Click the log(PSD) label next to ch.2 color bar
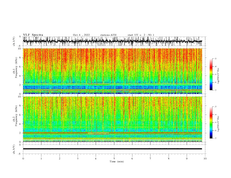 (x=218, y=124)
